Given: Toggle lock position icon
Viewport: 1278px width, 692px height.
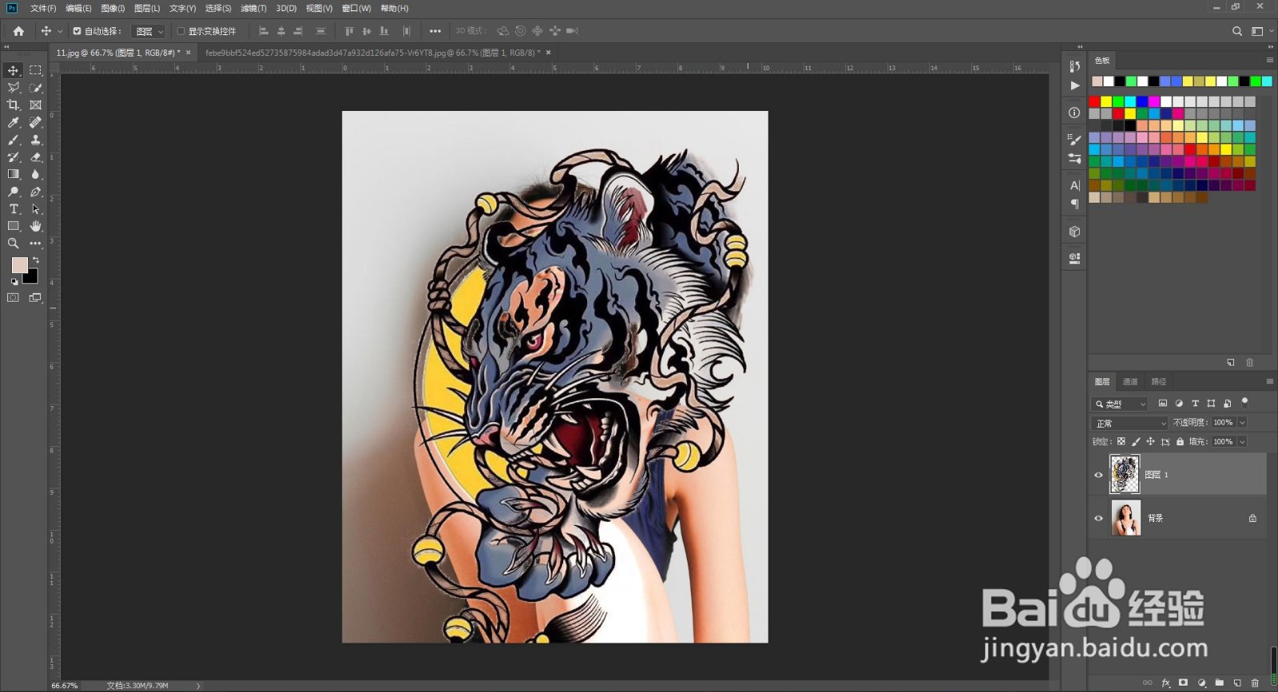Looking at the screenshot, I should coord(1150,441).
